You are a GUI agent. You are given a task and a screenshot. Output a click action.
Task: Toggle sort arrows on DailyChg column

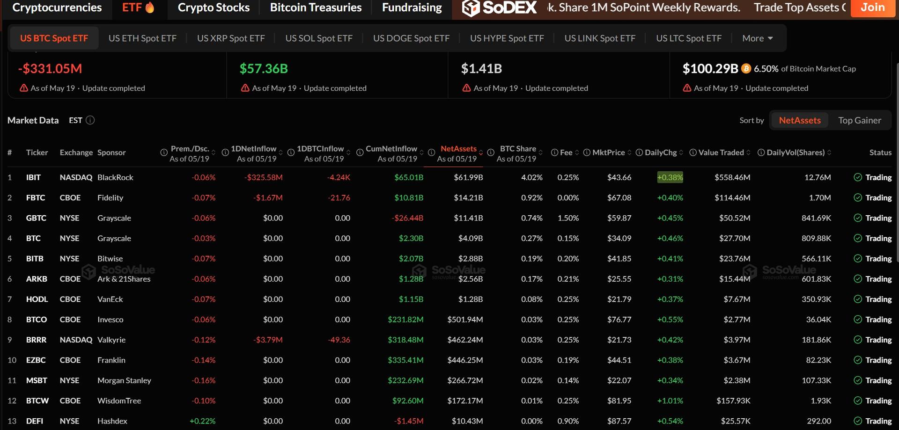(x=681, y=153)
